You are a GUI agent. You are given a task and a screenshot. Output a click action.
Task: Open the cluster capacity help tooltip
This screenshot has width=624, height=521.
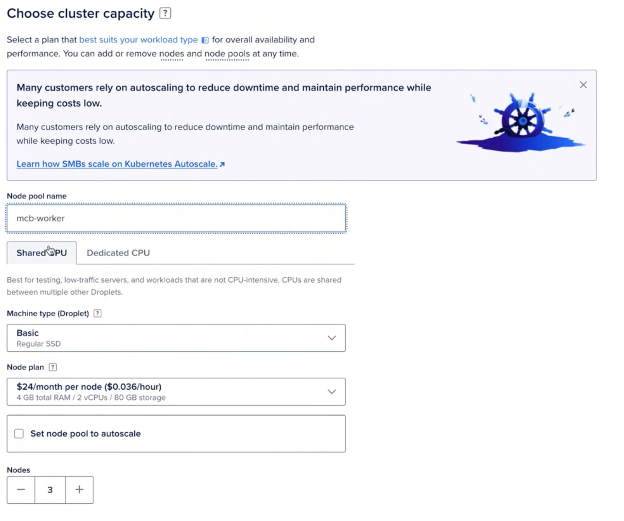click(x=165, y=13)
